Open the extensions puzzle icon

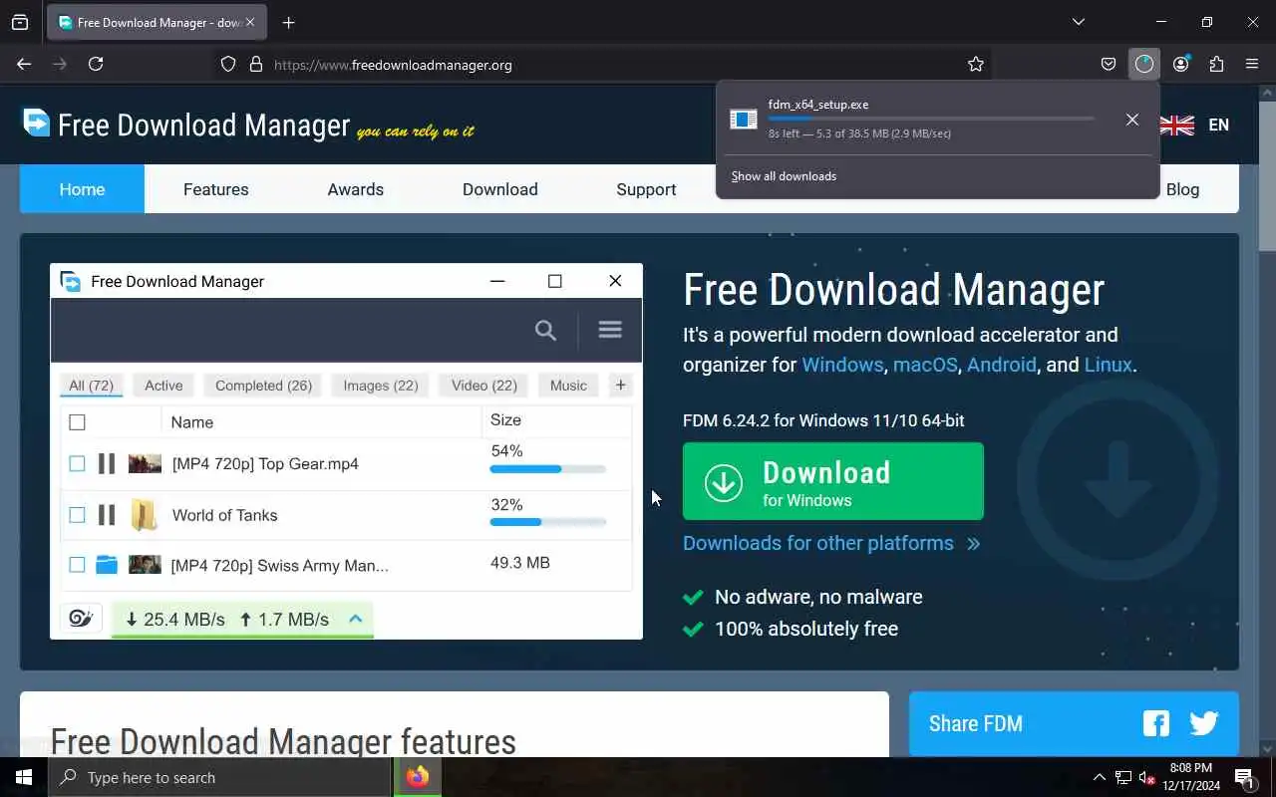[1216, 64]
